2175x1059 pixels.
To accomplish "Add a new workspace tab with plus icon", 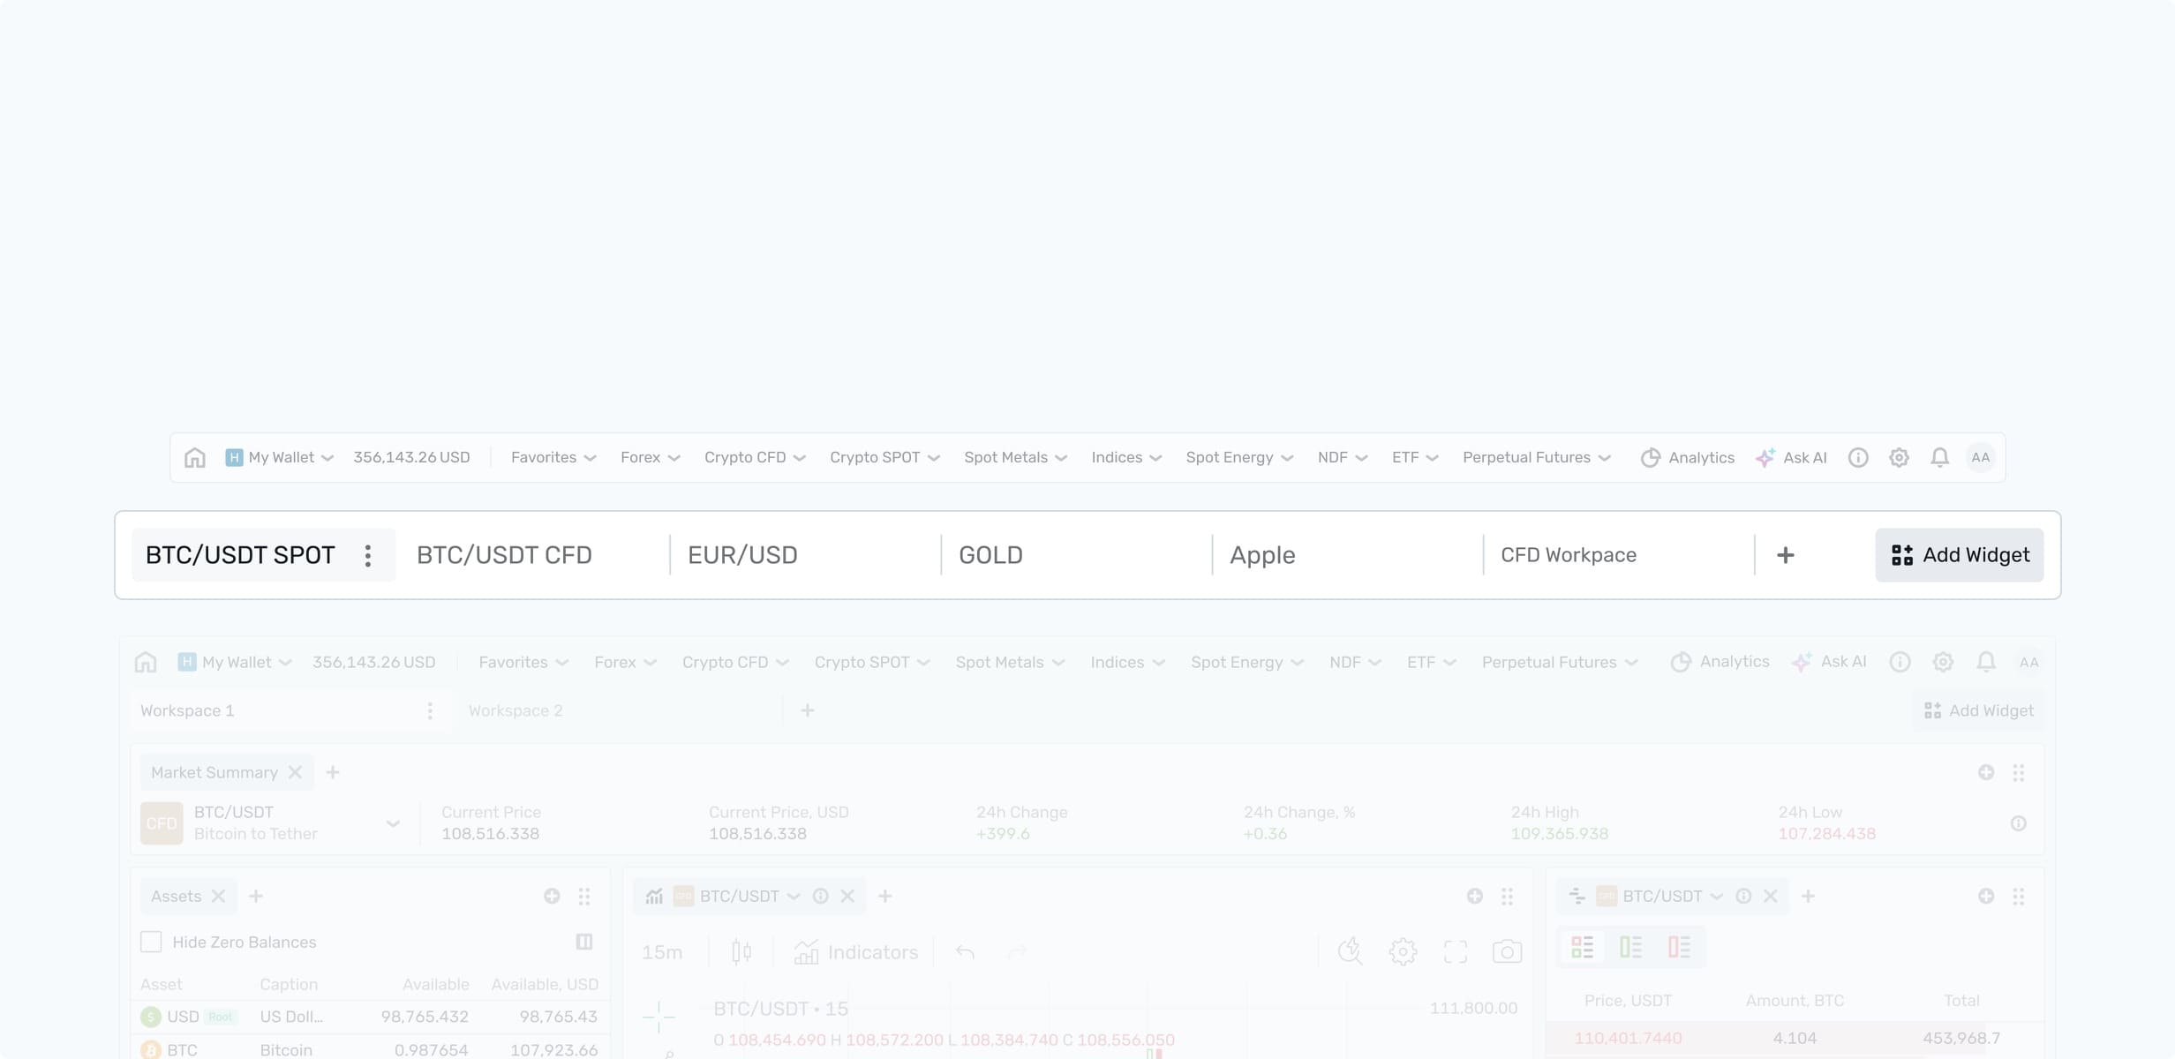I will [x=1785, y=555].
